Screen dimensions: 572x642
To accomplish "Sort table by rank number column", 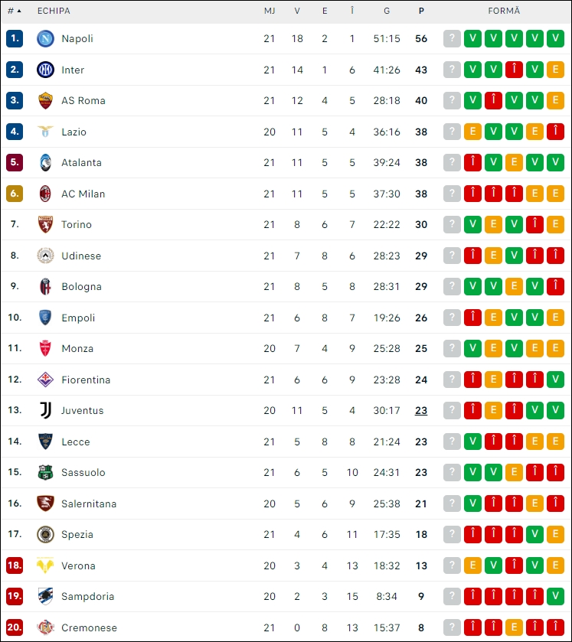I will click(x=15, y=11).
